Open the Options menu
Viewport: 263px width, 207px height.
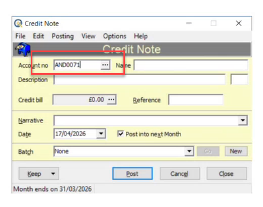[115, 36]
